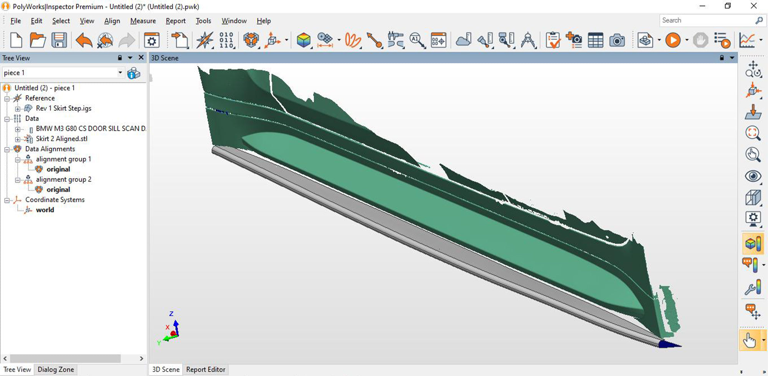Click the search magnifier icon
Screen dimensions: 768x376
click(x=759, y=20)
